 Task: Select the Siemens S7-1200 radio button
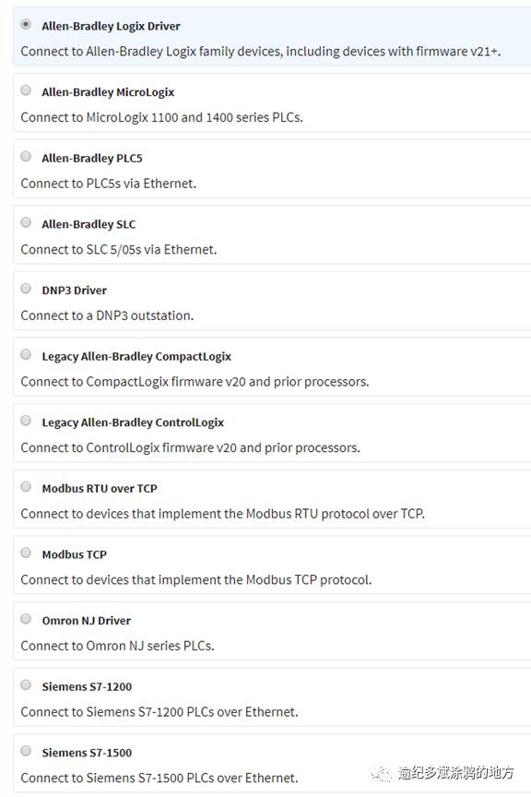point(26,685)
